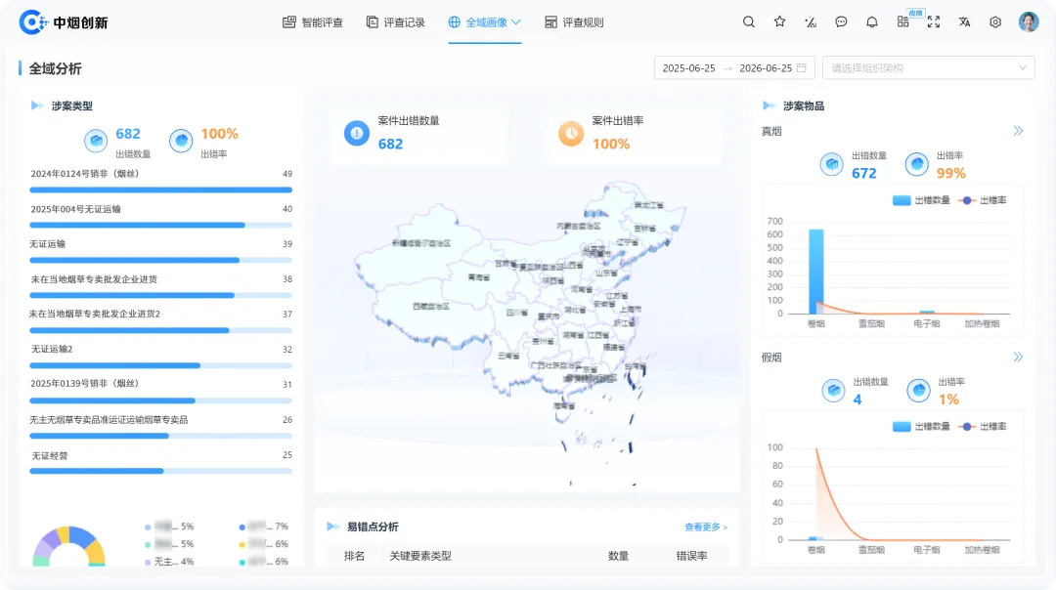
Task: Click the 排名 column header
Action: point(354,556)
